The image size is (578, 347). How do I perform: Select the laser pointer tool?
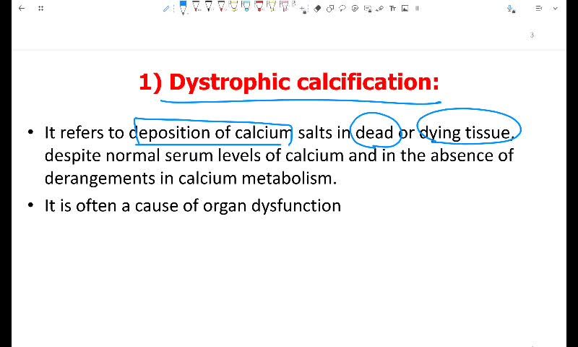pos(380,9)
